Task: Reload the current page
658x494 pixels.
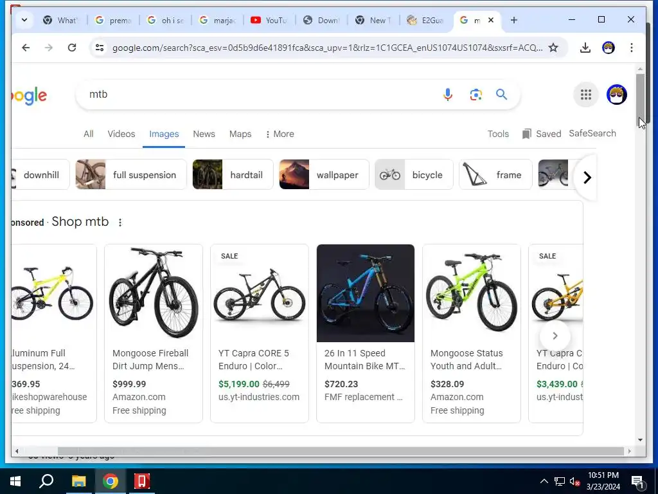Action: (72, 48)
